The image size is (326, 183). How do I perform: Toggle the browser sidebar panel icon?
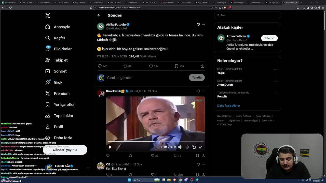coord(308,8)
